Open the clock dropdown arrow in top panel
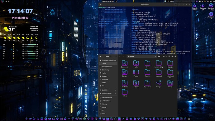The image size is (215, 121). 116,1
